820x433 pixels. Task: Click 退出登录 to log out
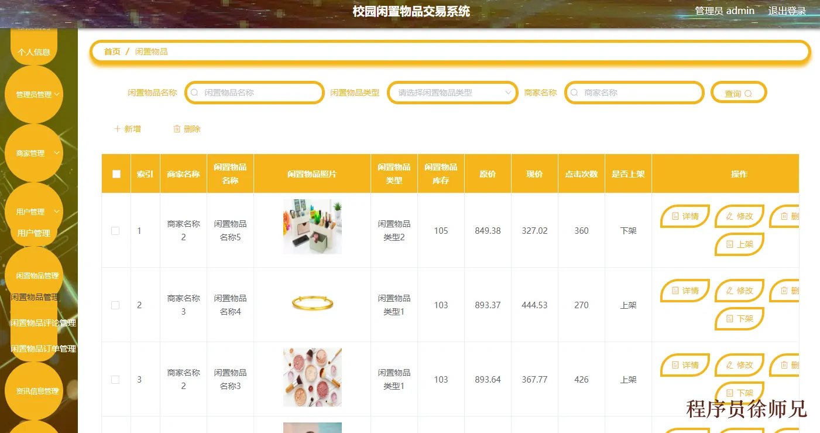(x=787, y=11)
